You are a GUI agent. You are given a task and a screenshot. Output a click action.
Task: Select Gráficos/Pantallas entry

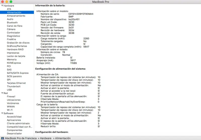coord(17,46)
